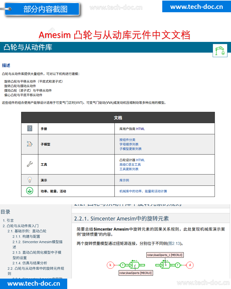The width and height of the screenshot is (231, 289).
Task: Click the 2.2.1. Simcenter Amesim中的旋转元素 heading
Action: tap(121, 219)
